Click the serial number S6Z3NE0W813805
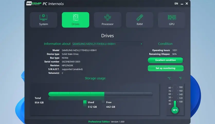This screenshot has height=124, width=215. coord(71,62)
